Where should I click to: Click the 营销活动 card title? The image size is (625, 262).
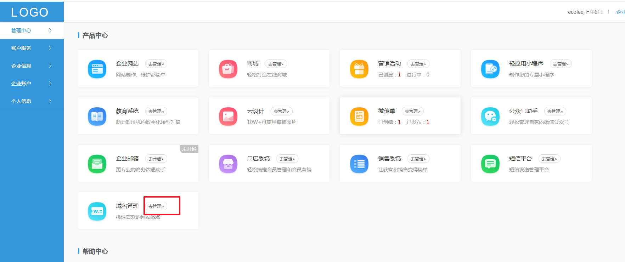[x=389, y=64]
